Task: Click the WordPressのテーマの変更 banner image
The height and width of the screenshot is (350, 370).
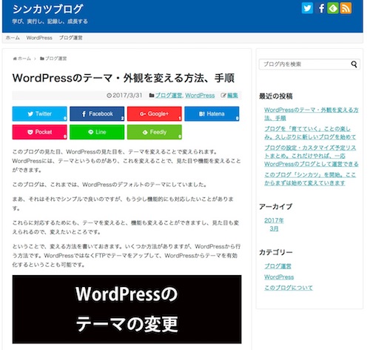Action: [x=127, y=309]
